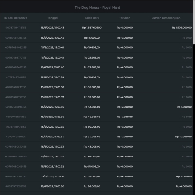The width and height of the screenshot is (195, 195).
Task: Open session ID in row dated 15.00.40
Action: coord(16,67)
